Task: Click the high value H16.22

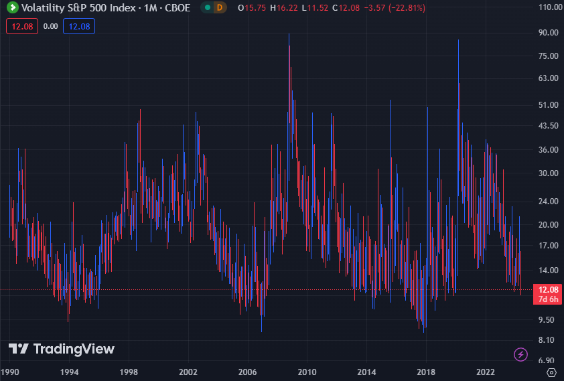Action: 284,8
